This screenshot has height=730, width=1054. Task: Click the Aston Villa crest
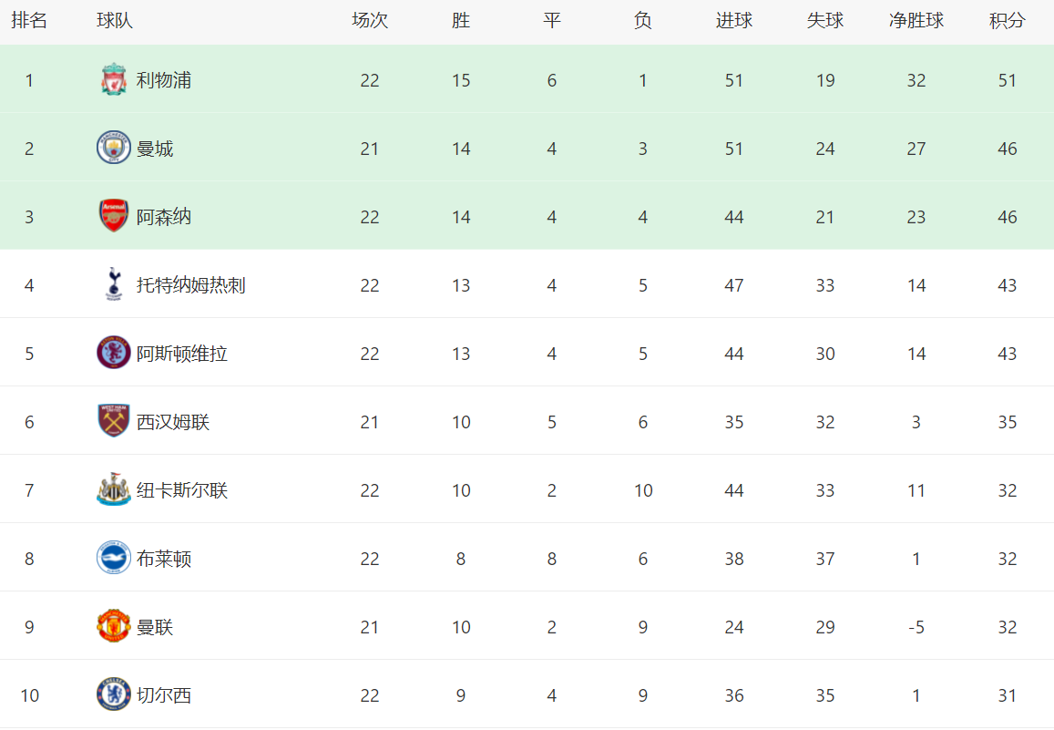click(x=114, y=353)
